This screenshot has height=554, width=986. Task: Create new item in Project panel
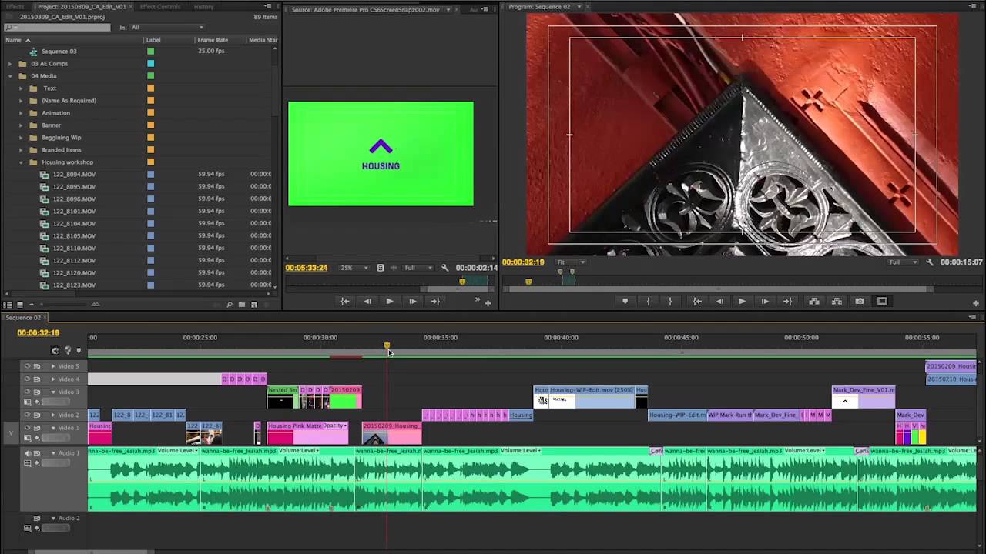tap(253, 305)
